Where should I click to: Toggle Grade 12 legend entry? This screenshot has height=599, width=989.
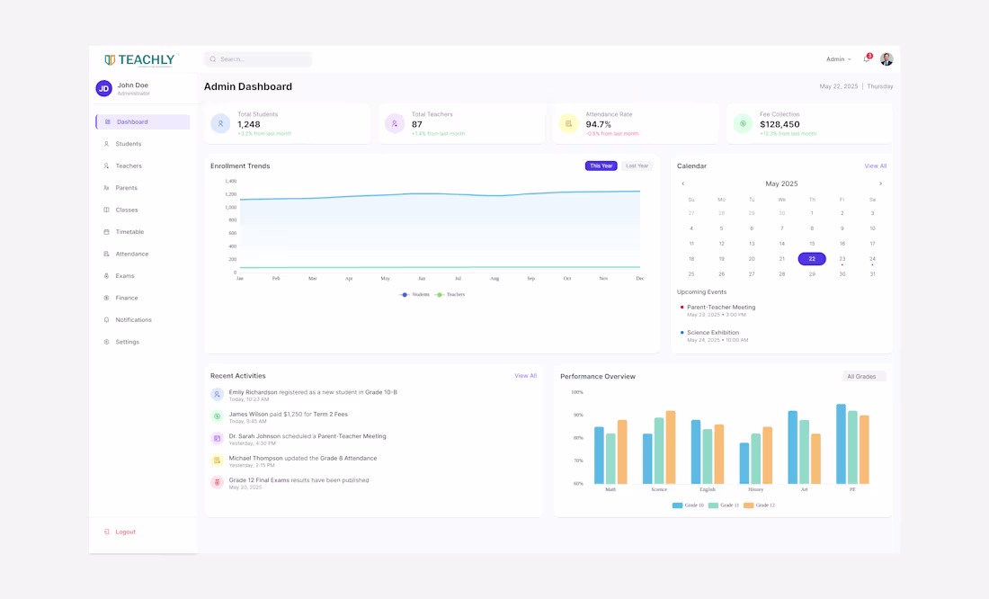point(760,505)
